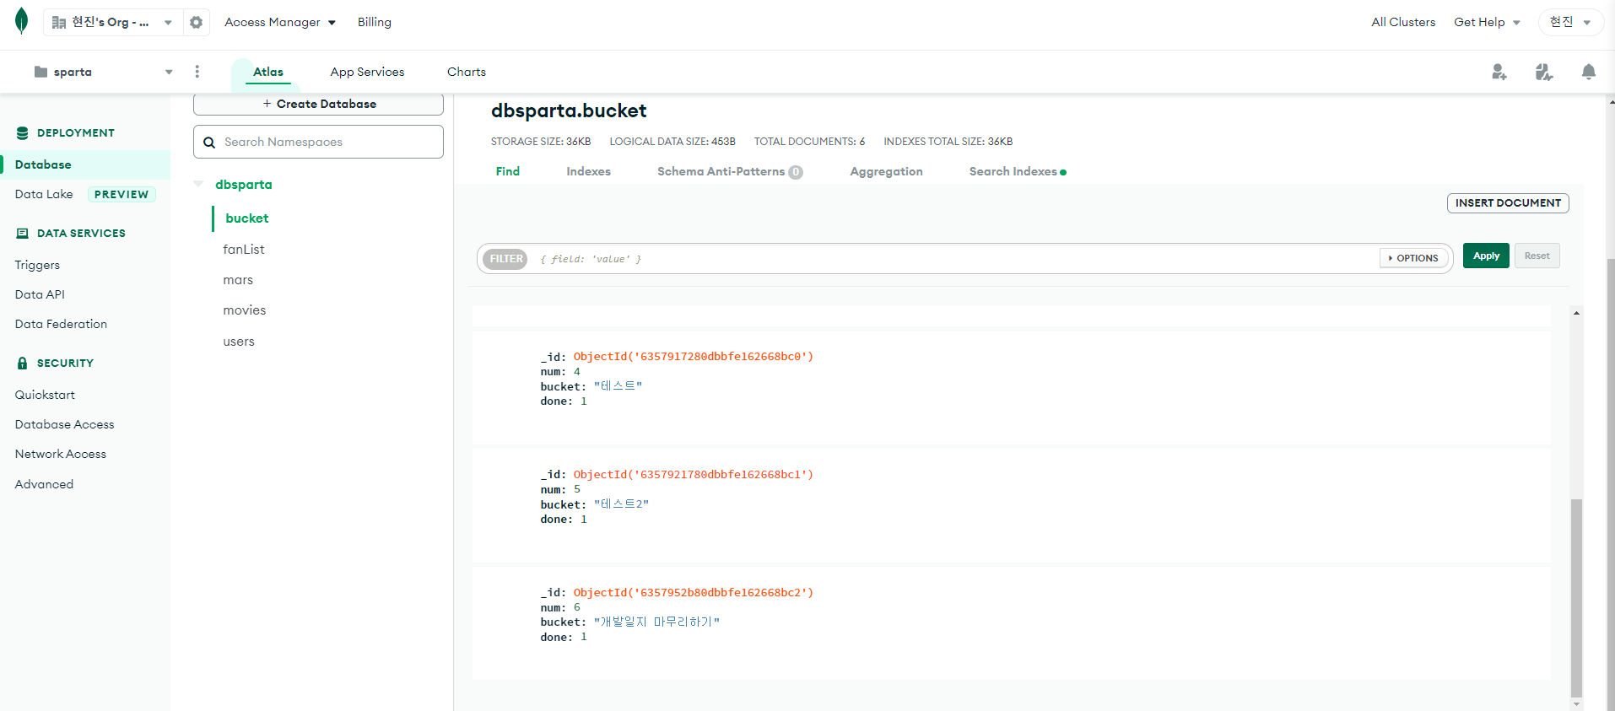
Task: Click the documents list scroll up arrow
Action: [1576, 313]
